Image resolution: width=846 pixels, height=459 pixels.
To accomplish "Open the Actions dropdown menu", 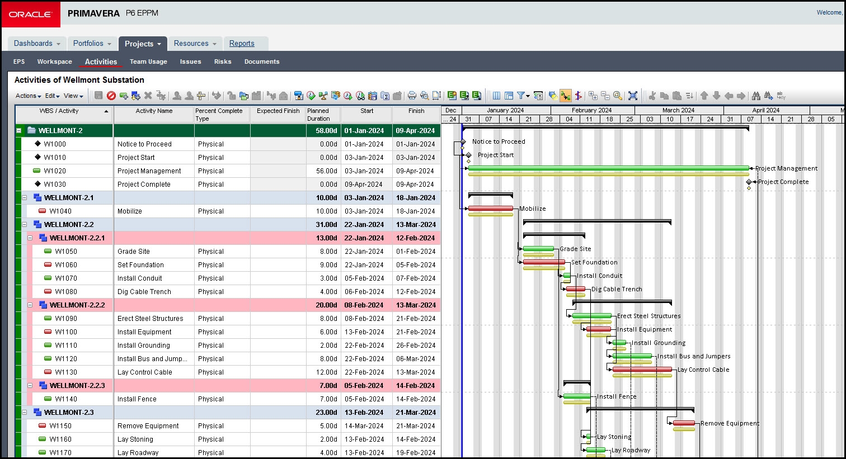I will (x=28, y=96).
